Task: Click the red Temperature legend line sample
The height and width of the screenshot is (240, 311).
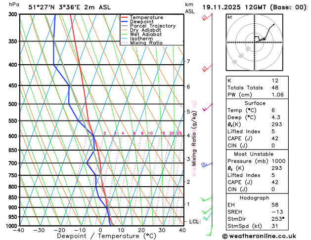Action: (125, 17)
